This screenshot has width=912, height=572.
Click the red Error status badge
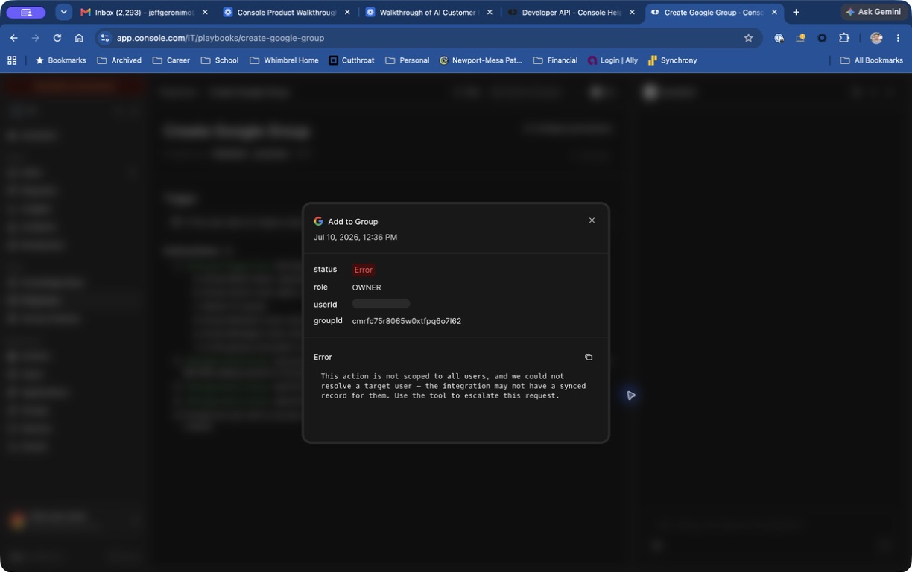(364, 270)
